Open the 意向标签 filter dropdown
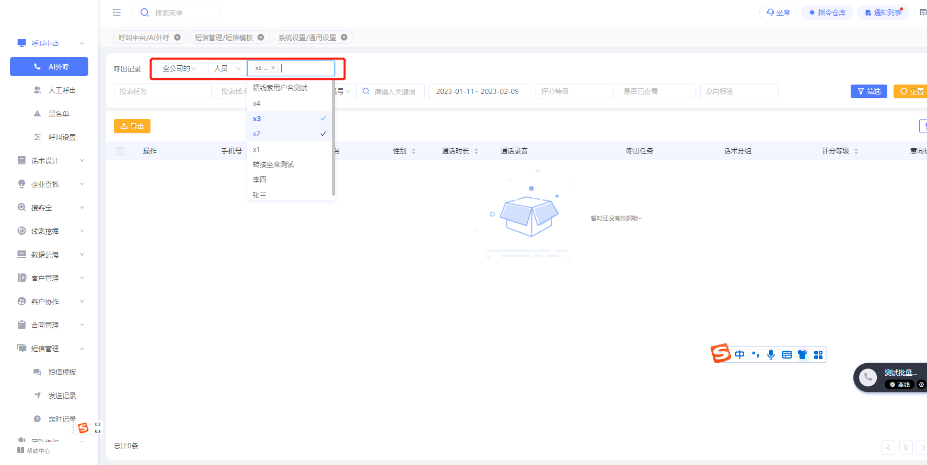Image resolution: width=927 pixels, height=465 pixels. [739, 91]
